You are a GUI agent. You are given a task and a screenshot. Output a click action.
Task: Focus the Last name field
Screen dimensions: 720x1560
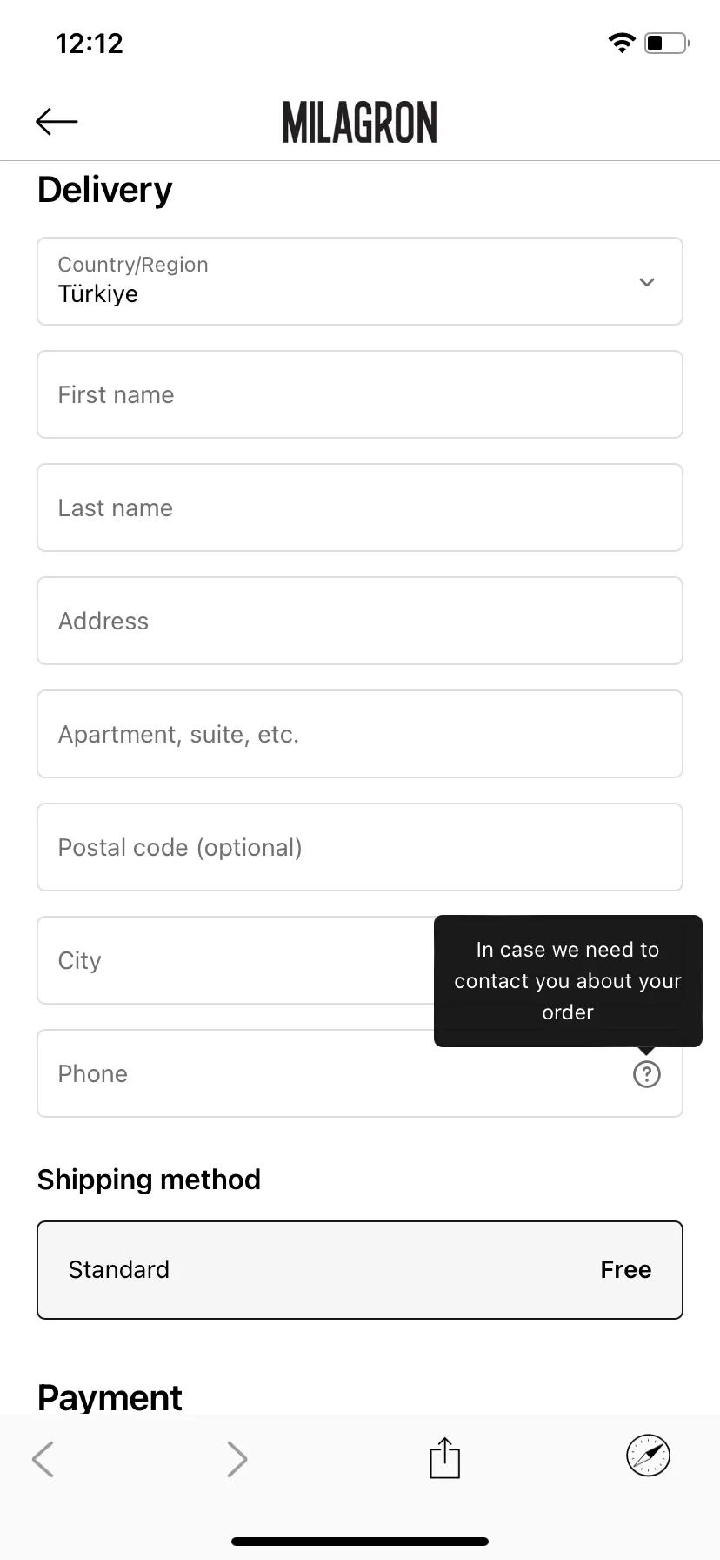pos(360,508)
